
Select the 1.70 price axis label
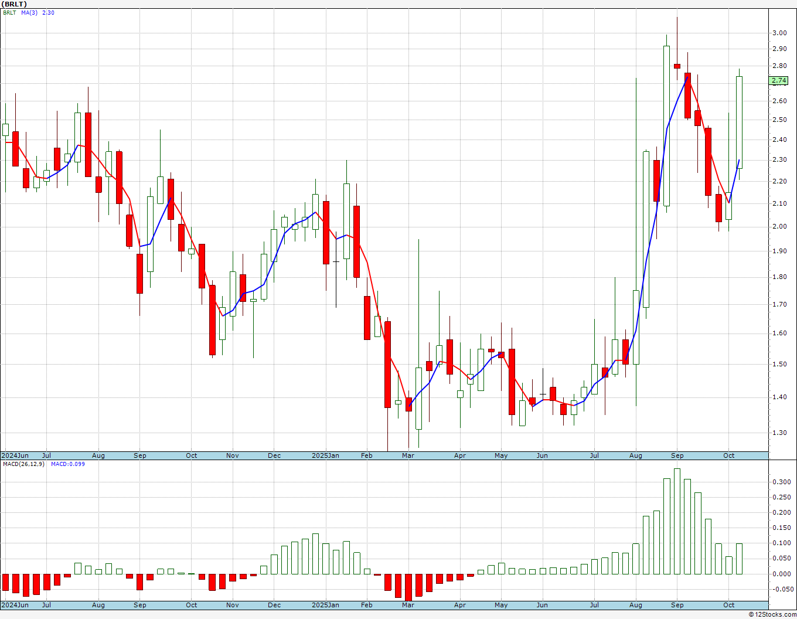point(779,305)
